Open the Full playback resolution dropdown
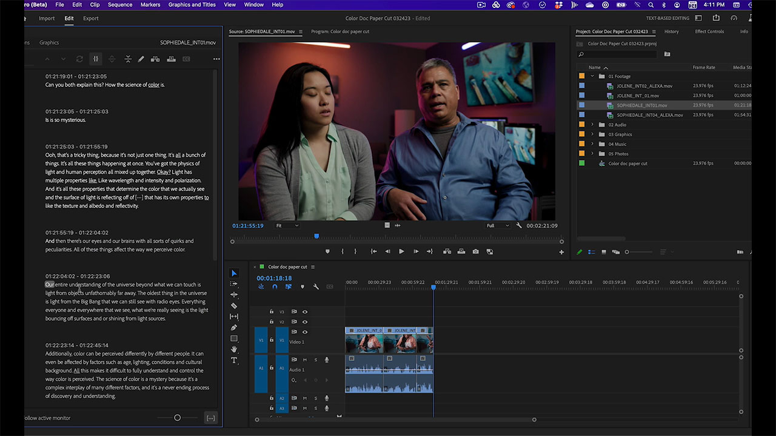Viewport: 776px width, 436px height. click(x=498, y=226)
